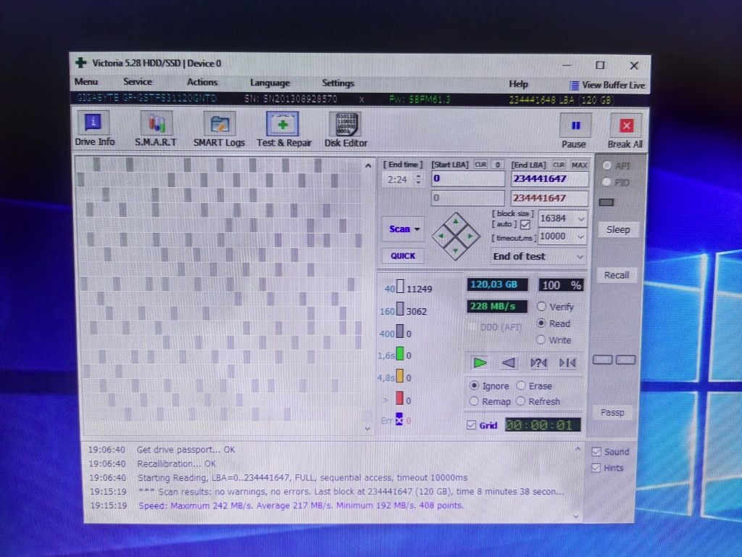The width and height of the screenshot is (742, 557).
Task: Click the CUR button next to Start LBA
Action: tap(480, 165)
